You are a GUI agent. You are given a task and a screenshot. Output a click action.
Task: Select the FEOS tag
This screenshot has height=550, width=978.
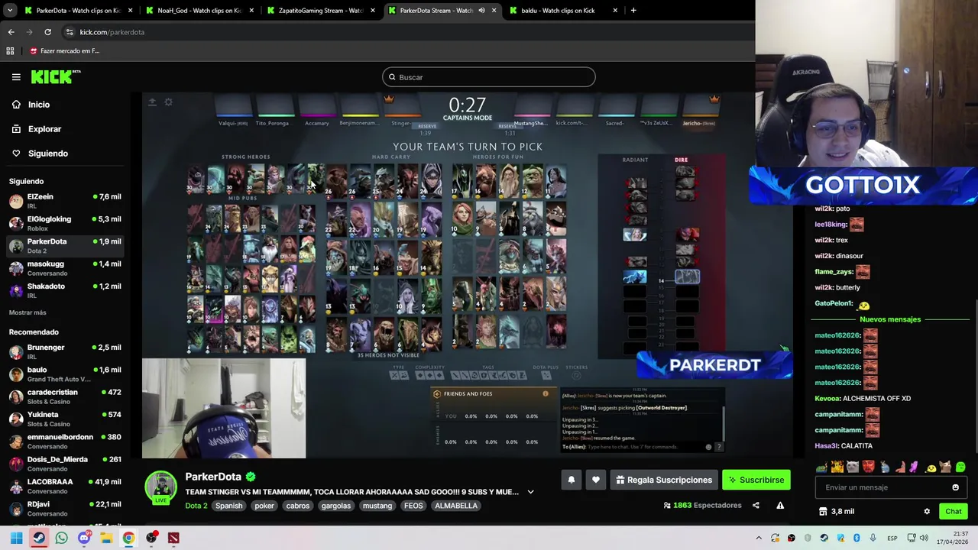[413, 506]
